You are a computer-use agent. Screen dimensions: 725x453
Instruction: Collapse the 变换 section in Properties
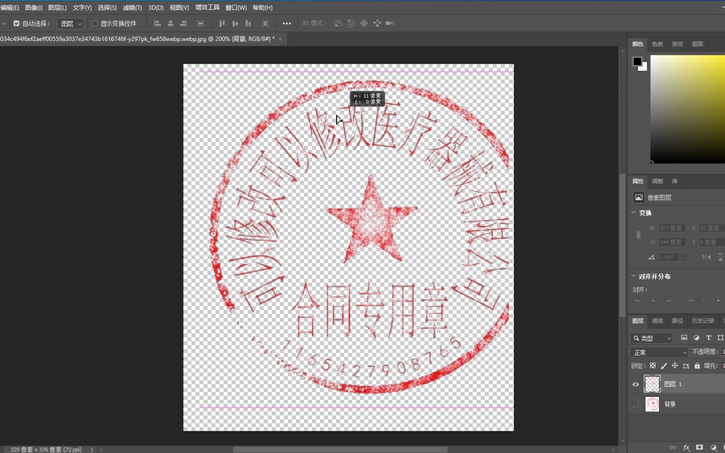[633, 213]
